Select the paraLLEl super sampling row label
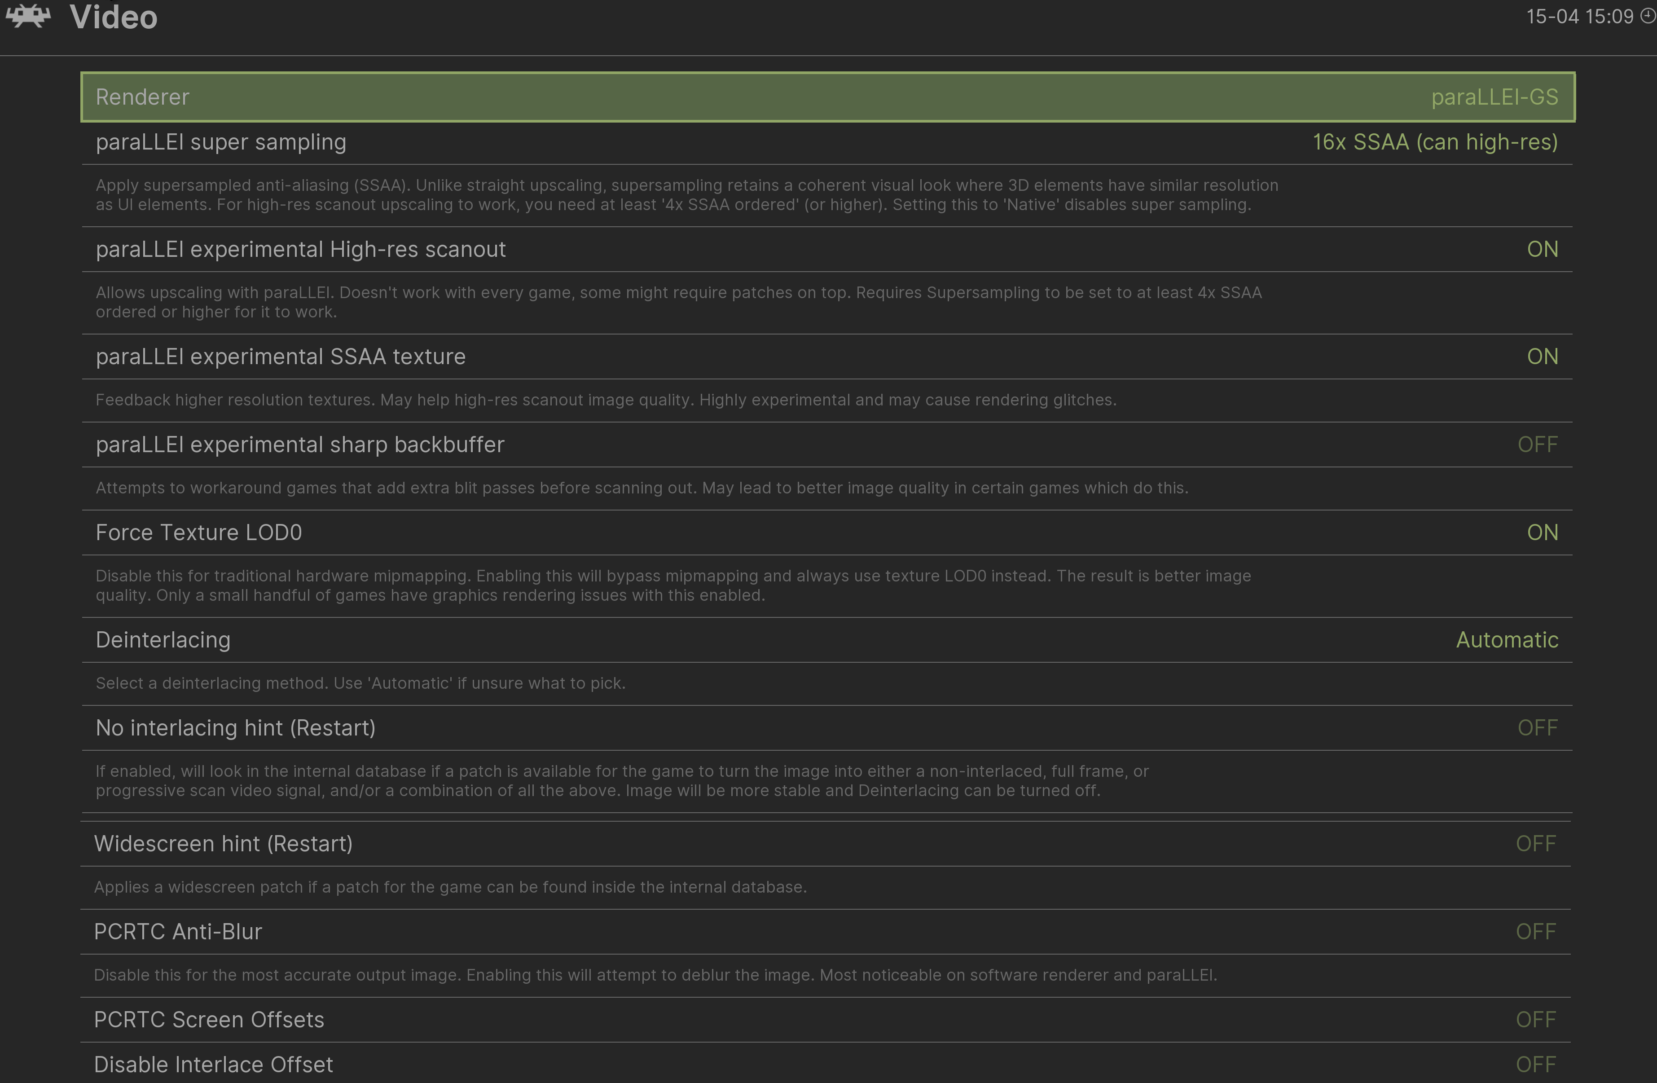The height and width of the screenshot is (1083, 1657). coord(221,142)
